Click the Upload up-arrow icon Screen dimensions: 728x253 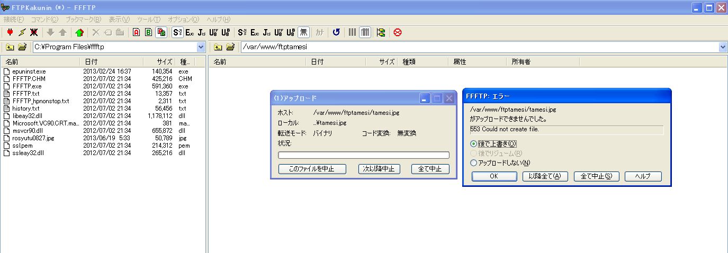[x=62, y=32]
